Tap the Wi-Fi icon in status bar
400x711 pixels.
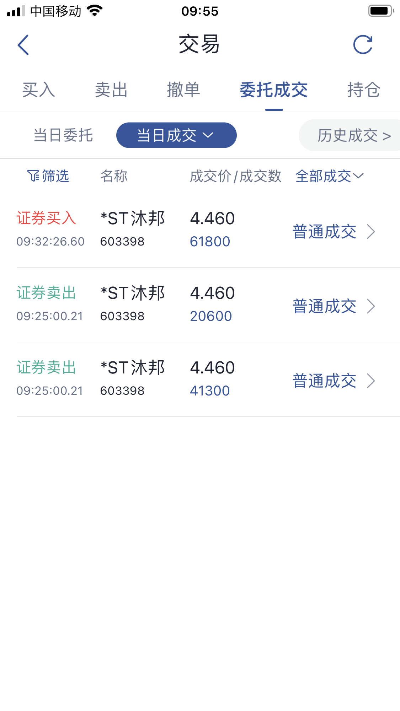tap(95, 11)
